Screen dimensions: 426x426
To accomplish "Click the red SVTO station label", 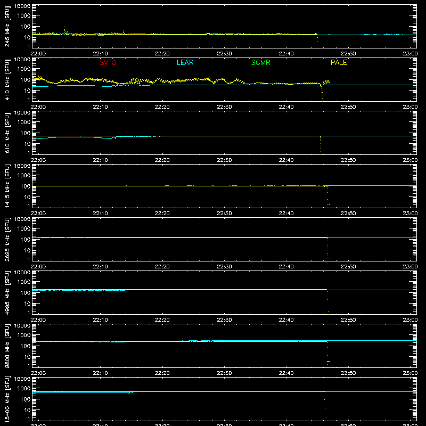I will pos(108,62).
